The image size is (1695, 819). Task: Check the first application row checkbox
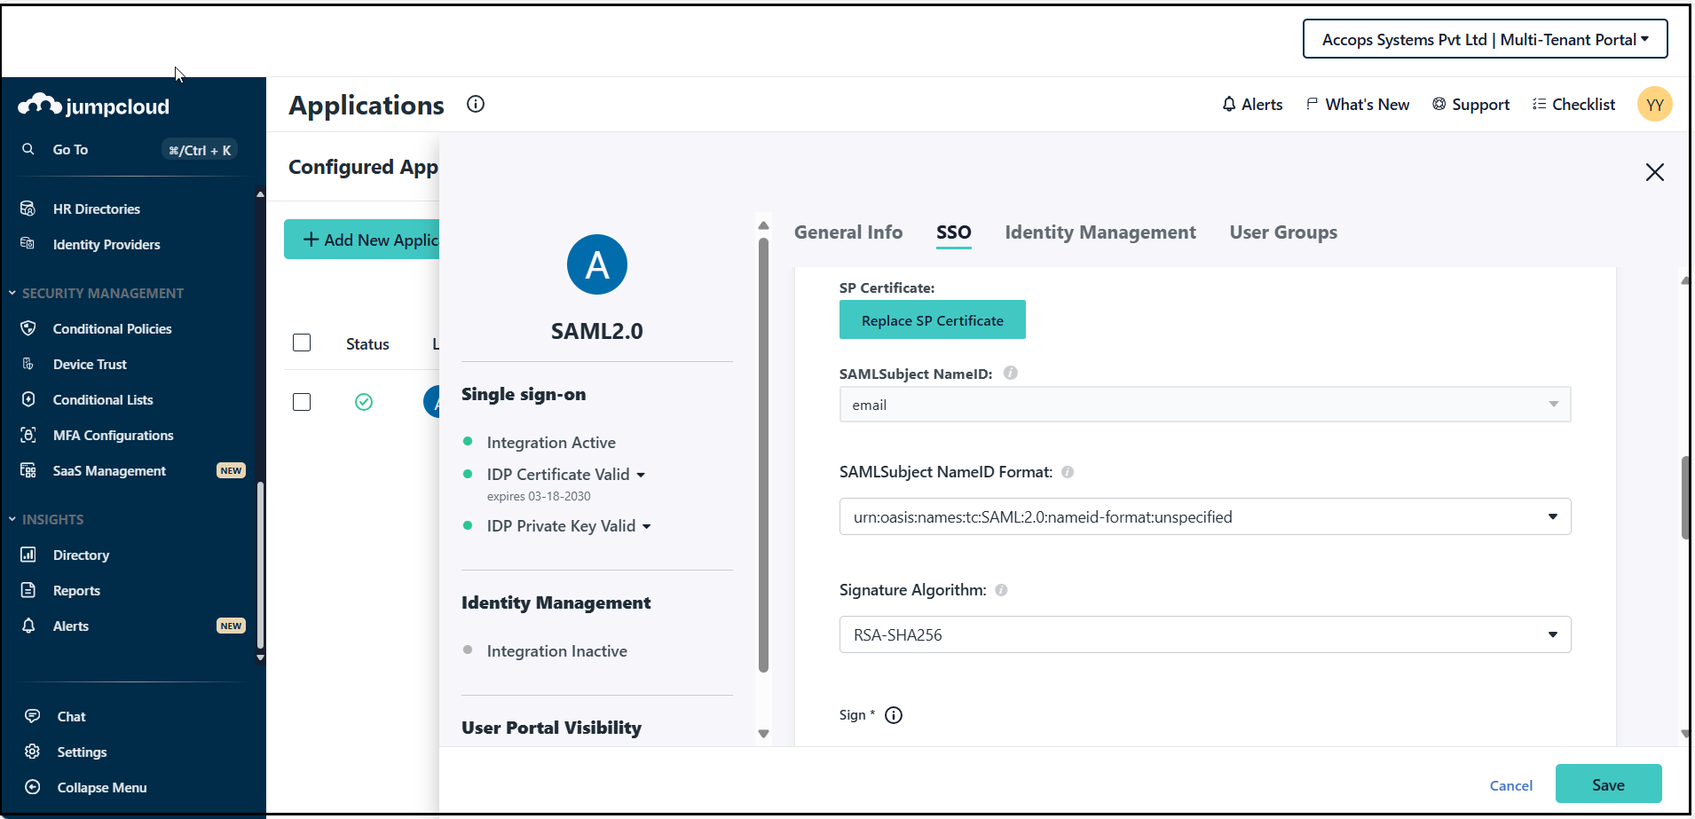pos(302,402)
